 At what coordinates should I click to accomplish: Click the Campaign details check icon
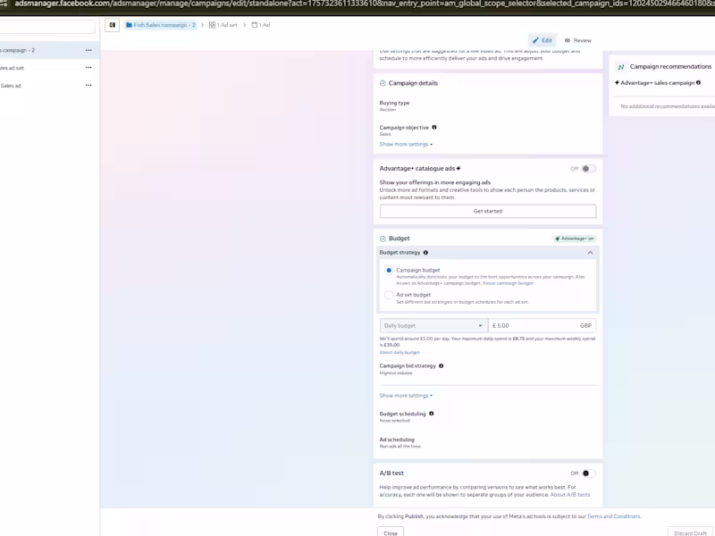point(383,83)
